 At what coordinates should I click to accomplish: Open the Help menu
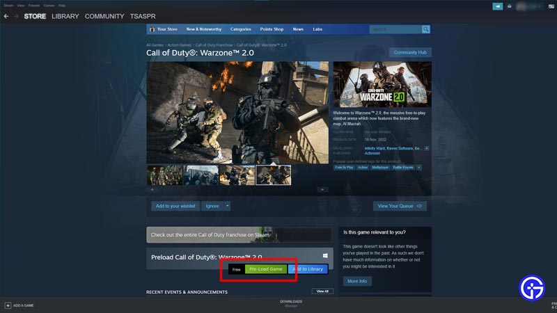pyautogui.click(x=62, y=6)
